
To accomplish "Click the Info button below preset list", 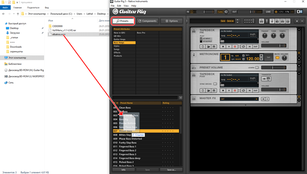I will (x=123, y=169).
